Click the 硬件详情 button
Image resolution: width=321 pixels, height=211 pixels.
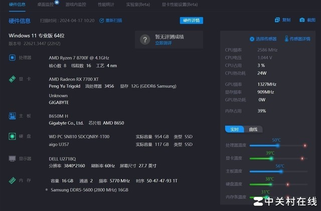pos(191,21)
